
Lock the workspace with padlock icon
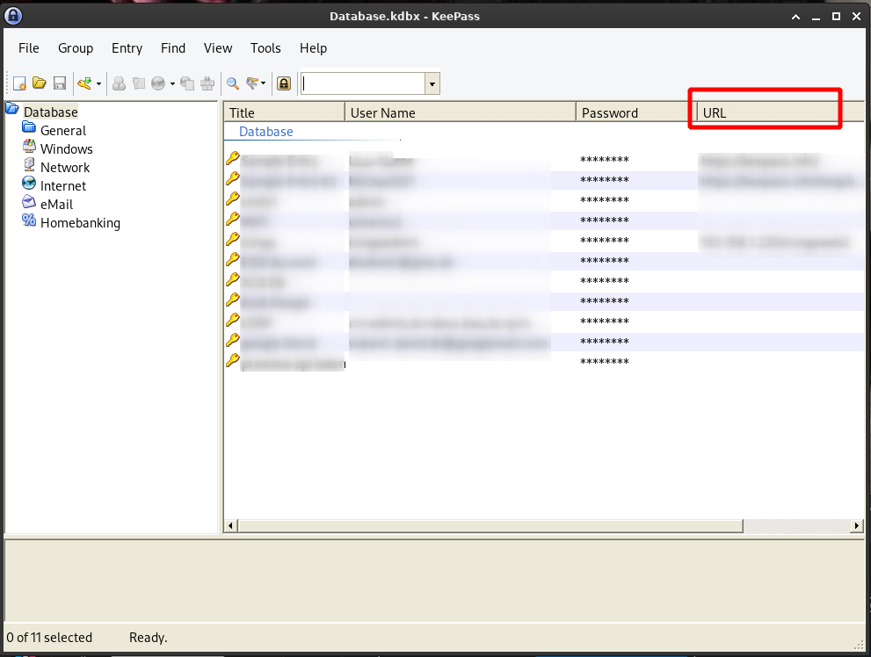point(284,83)
